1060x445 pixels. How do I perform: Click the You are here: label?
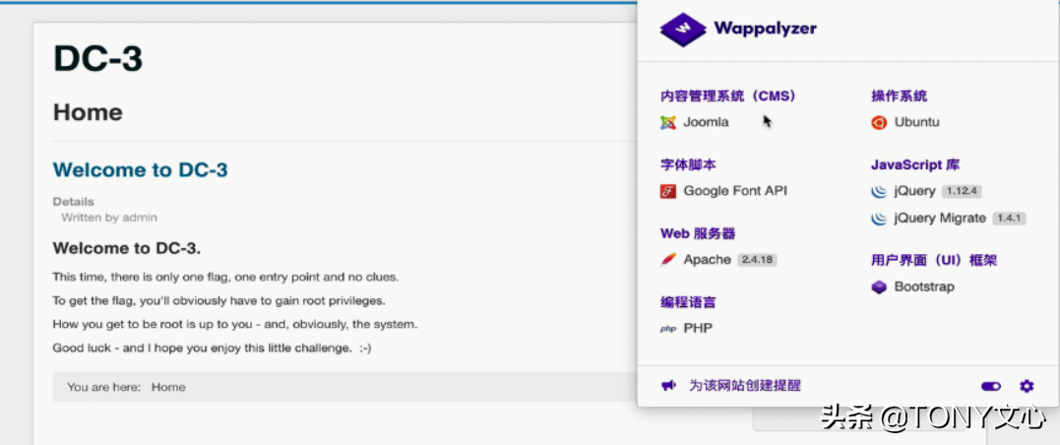[104, 388]
